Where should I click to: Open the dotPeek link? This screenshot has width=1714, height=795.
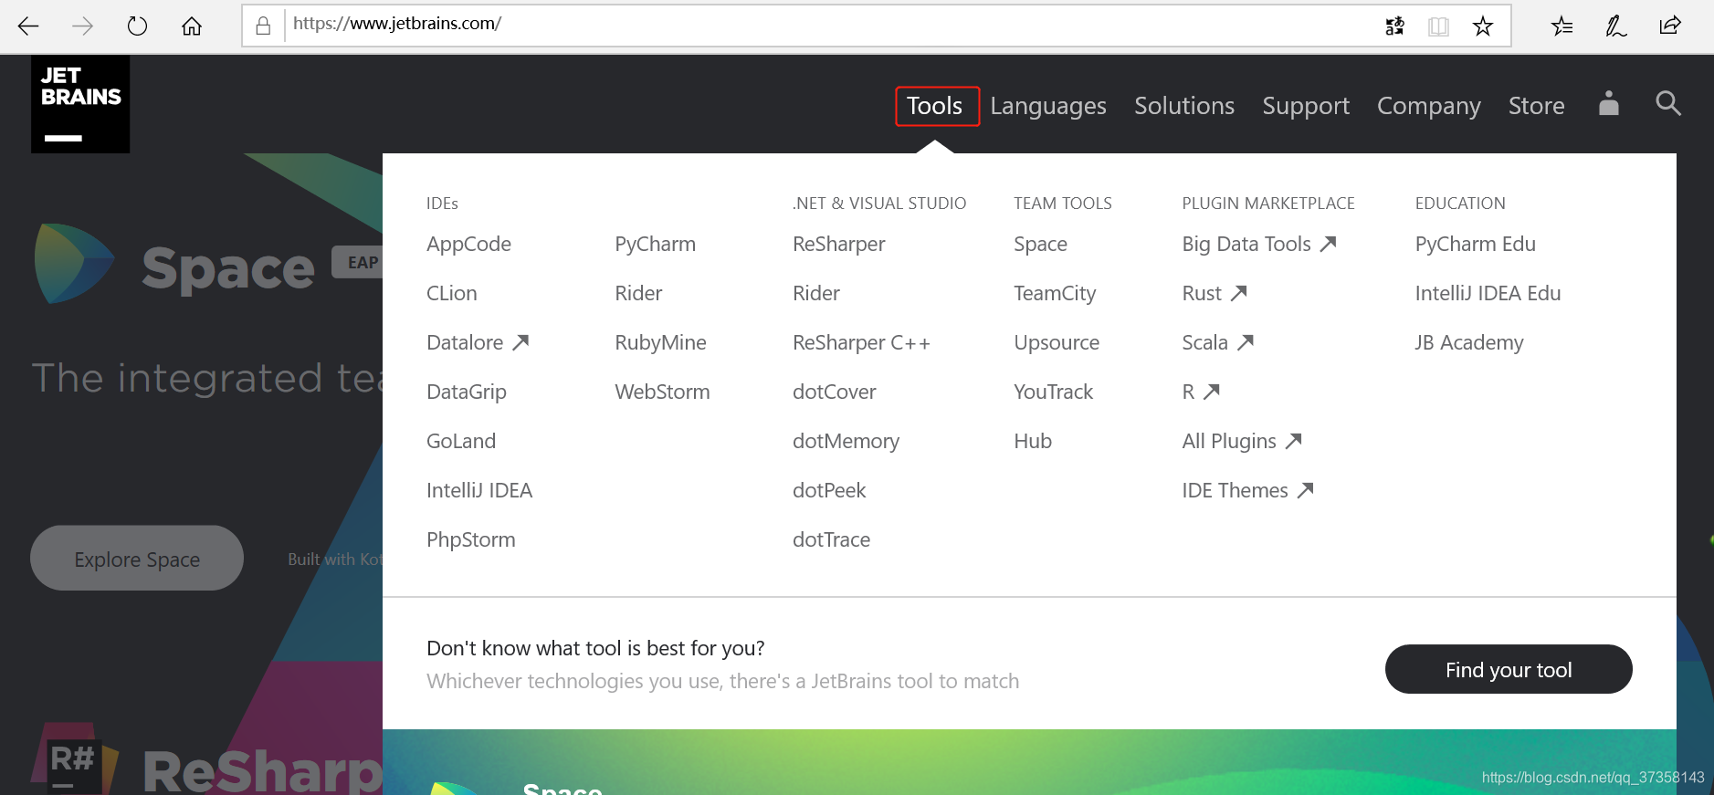[x=829, y=490]
